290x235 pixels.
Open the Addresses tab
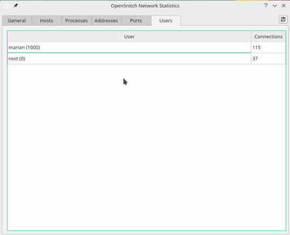tap(106, 21)
